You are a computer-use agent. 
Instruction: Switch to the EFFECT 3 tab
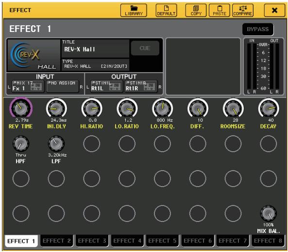pos(92,241)
